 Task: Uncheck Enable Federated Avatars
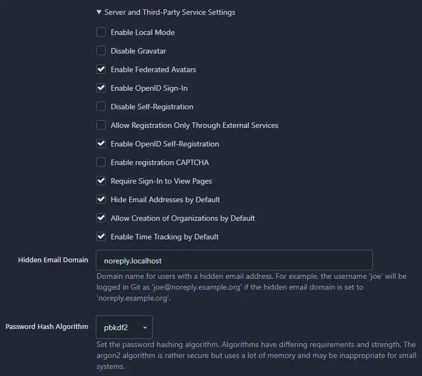(x=101, y=69)
